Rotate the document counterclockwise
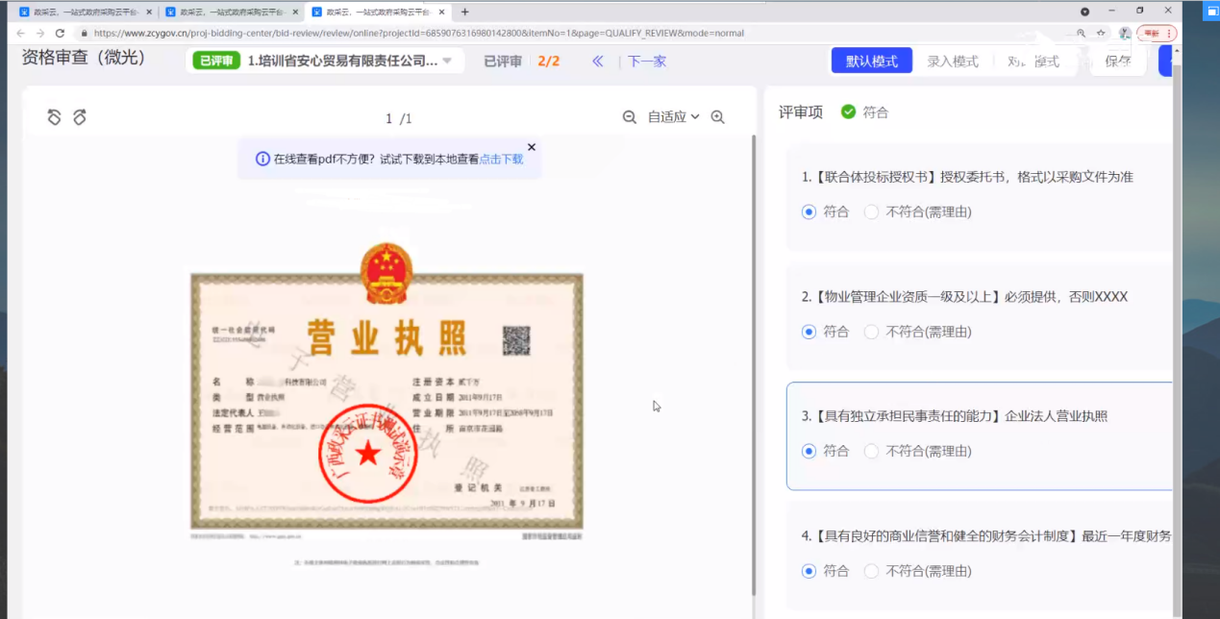 pyautogui.click(x=55, y=117)
